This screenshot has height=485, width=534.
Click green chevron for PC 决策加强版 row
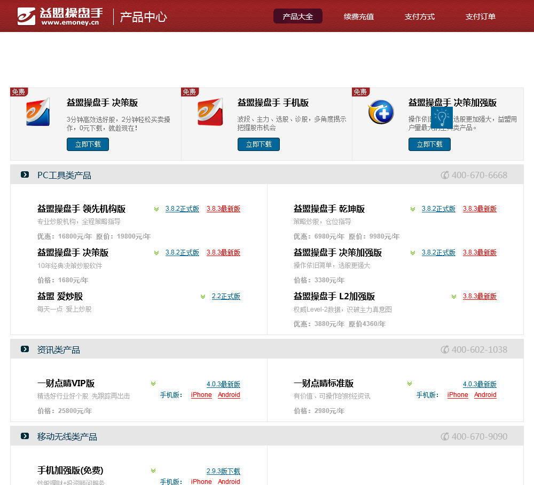[x=413, y=253]
